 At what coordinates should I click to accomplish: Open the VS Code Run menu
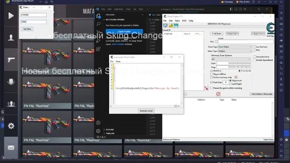[141, 9]
